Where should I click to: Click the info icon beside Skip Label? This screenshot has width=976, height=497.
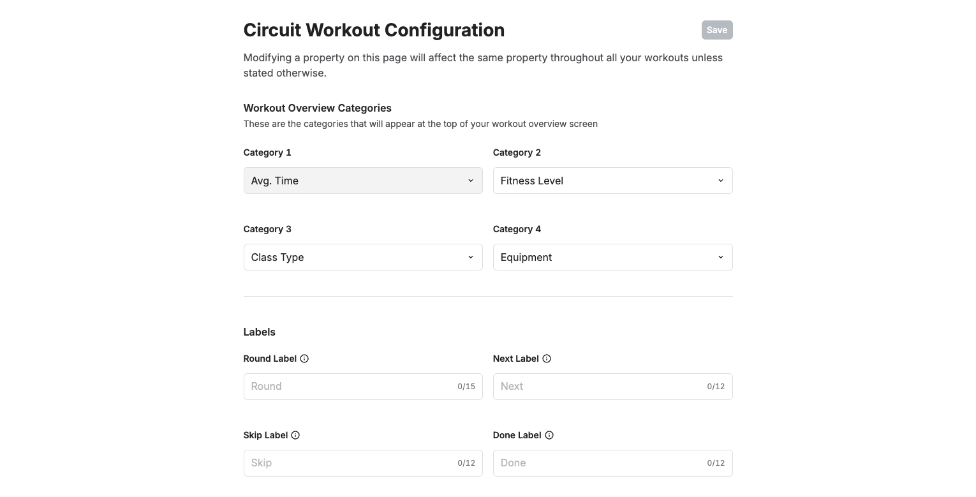(295, 435)
